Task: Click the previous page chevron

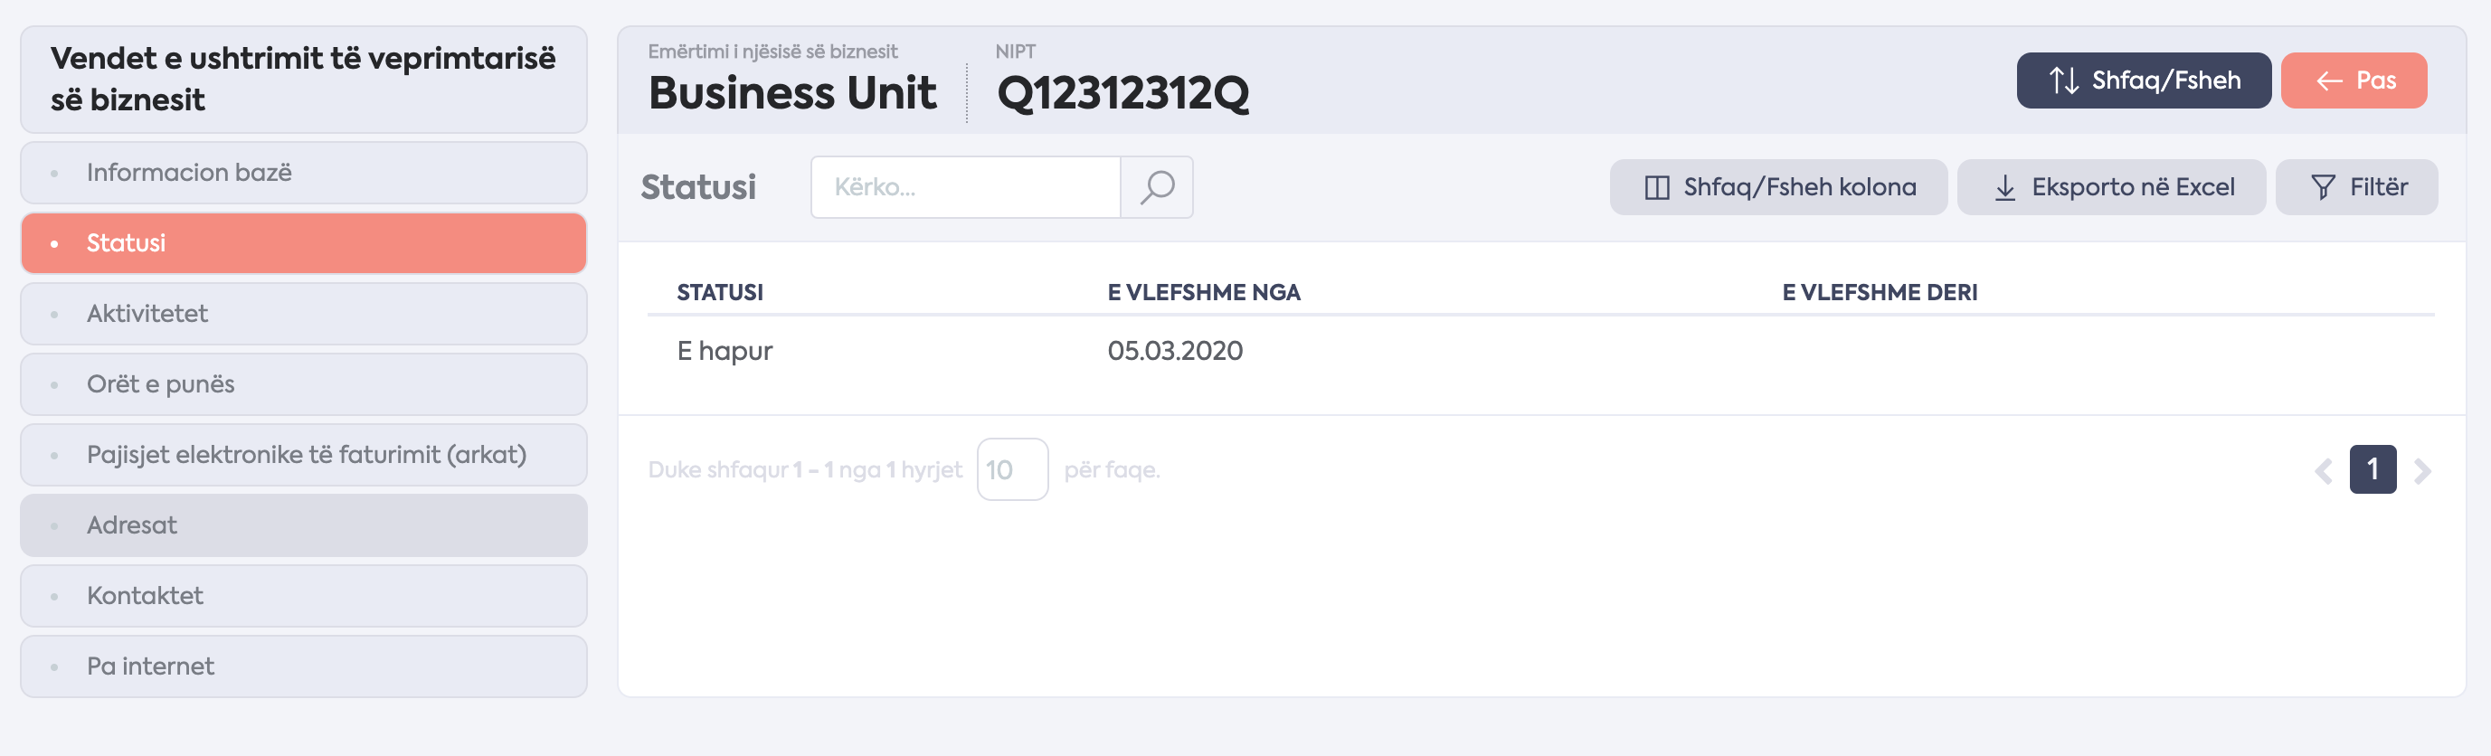Action: pyautogui.click(x=2324, y=471)
